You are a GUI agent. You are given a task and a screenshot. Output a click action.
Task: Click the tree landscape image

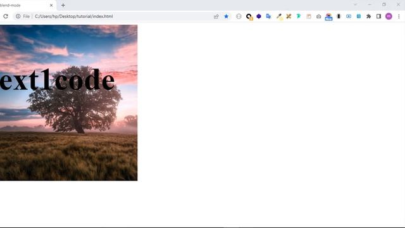[x=69, y=103]
